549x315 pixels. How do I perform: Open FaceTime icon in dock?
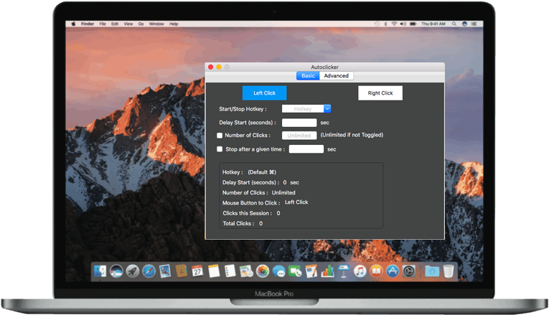[295, 271]
